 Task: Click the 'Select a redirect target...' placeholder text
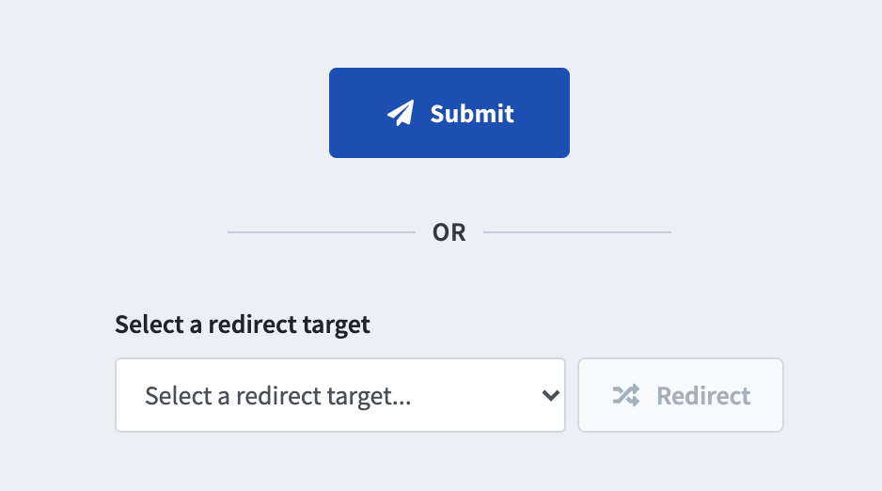tap(278, 396)
